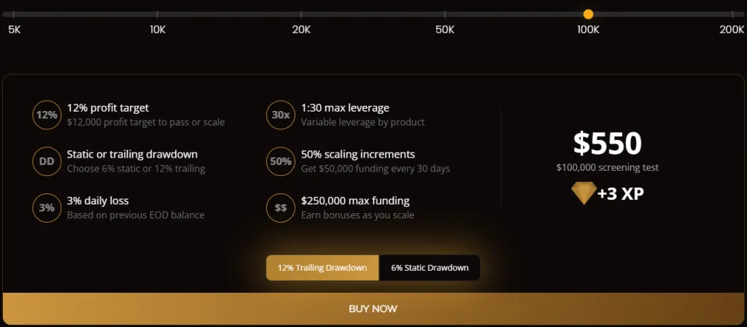Select the 12% Trailing Drawdown option
The width and height of the screenshot is (747, 327).
pos(322,268)
